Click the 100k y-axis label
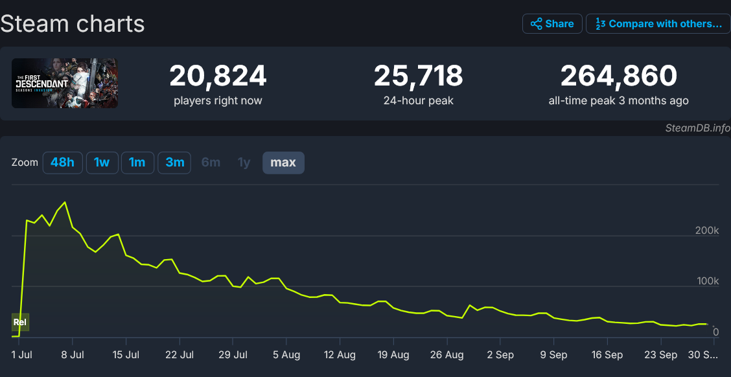 point(707,281)
